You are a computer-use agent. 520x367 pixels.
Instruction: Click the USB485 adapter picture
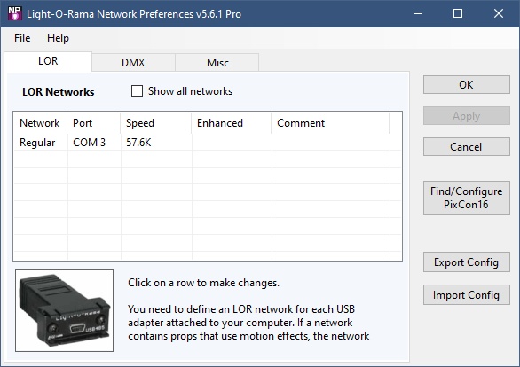pyautogui.click(x=65, y=310)
